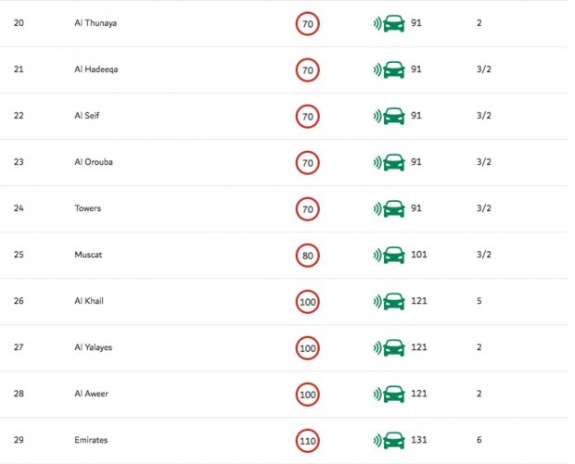This screenshot has width=575, height=464.
Task: Click the green radar car icon for Al Orouba
Action: click(x=390, y=162)
